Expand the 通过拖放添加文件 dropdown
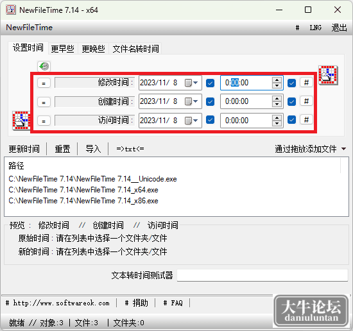This screenshot has width=353, height=331. (x=343, y=149)
